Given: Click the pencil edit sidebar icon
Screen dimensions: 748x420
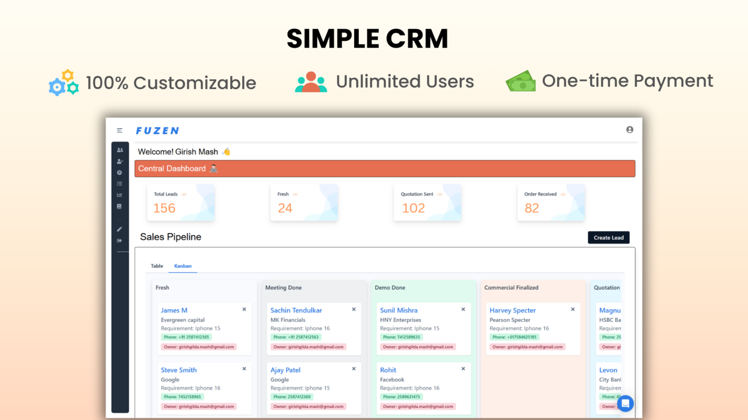Looking at the screenshot, I should click(x=119, y=229).
